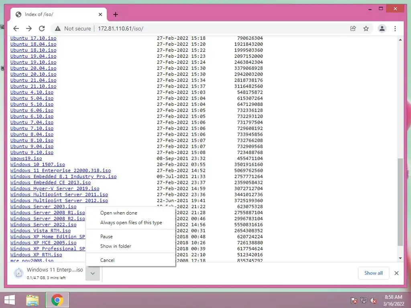Share this page via toolbar icon

pos(353,28)
